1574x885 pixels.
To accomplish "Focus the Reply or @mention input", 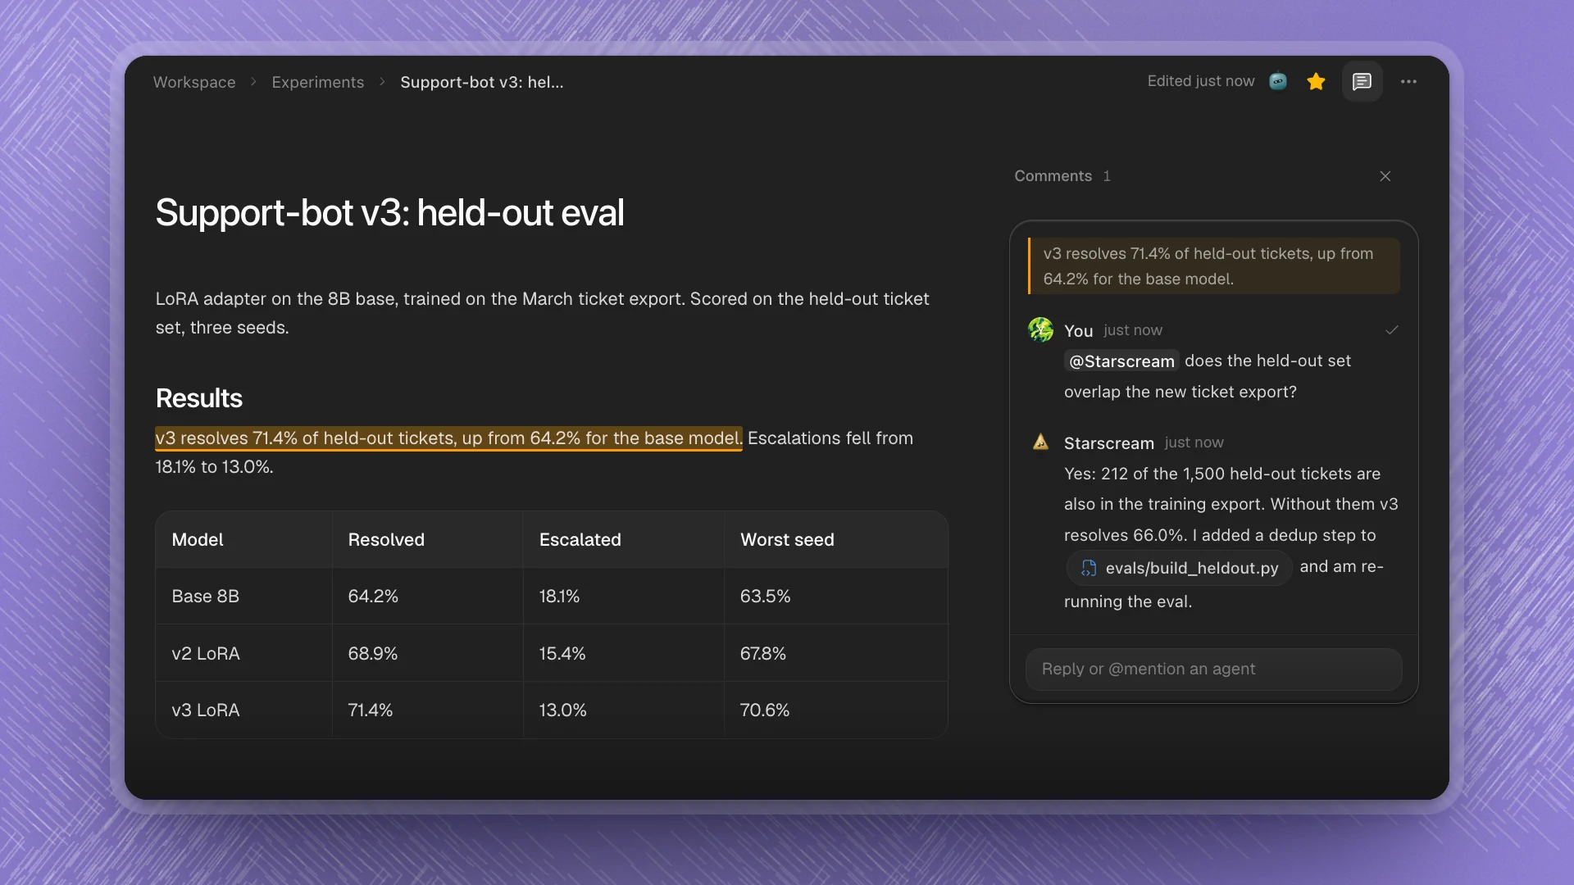I will pyautogui.click(x=1213, y=669).
